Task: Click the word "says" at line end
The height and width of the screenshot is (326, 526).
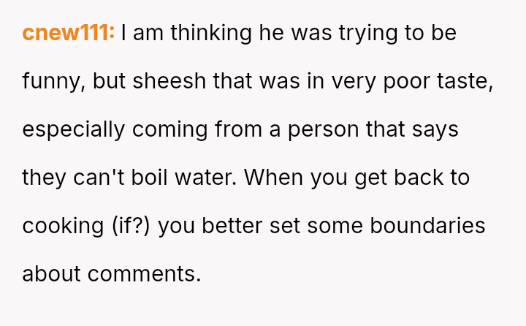Action: pyautogui.click(x=435, y=131)
